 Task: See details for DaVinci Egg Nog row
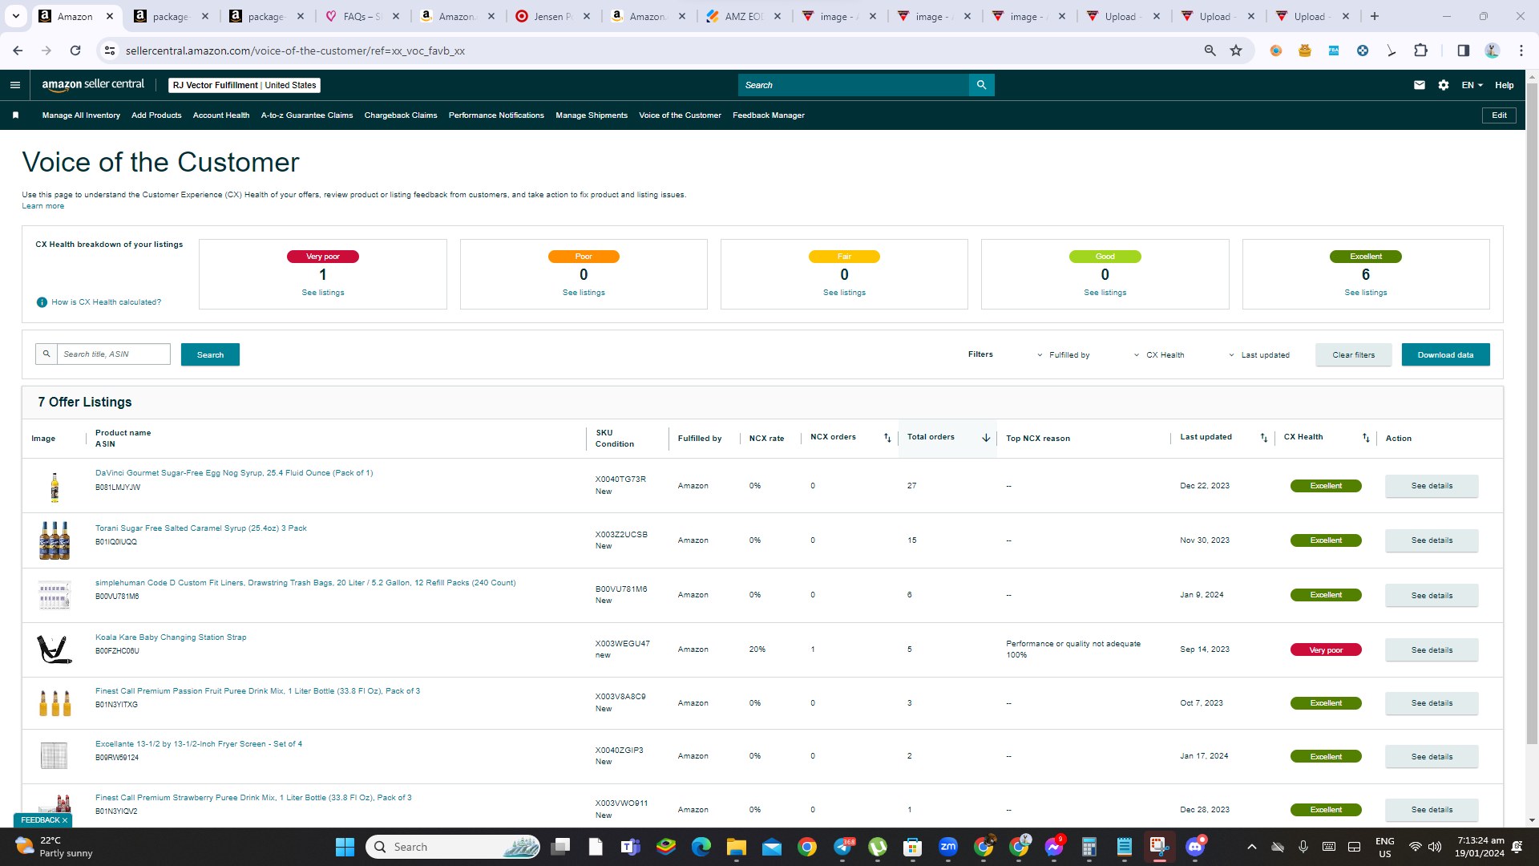click(1432, 486)
